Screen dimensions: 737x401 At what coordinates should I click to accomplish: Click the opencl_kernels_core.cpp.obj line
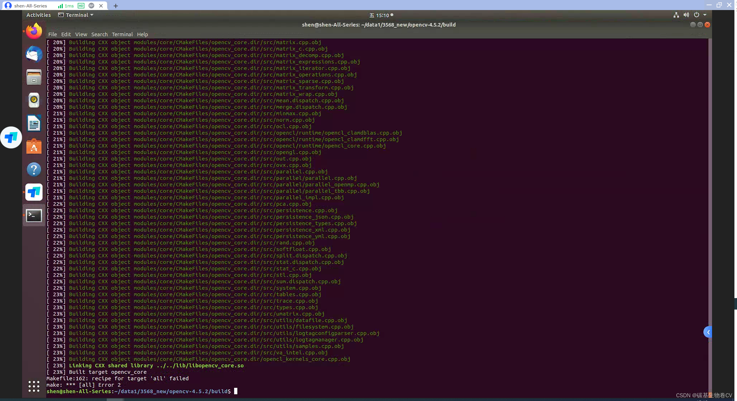(199, 359)
